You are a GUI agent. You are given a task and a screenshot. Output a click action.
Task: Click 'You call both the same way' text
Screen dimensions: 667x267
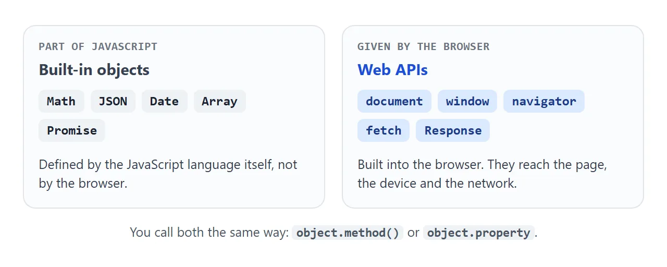click(x=207, y=233)
